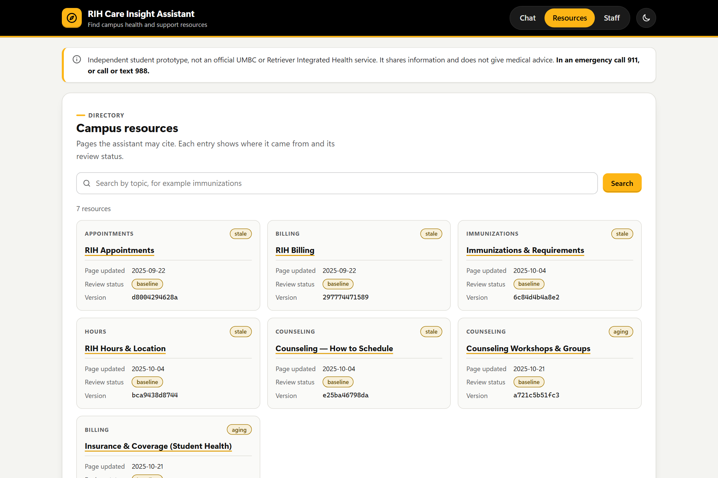Click stale badge on RIH Hours card
Viewport: 718px width, 478px height.
[241, 332]
